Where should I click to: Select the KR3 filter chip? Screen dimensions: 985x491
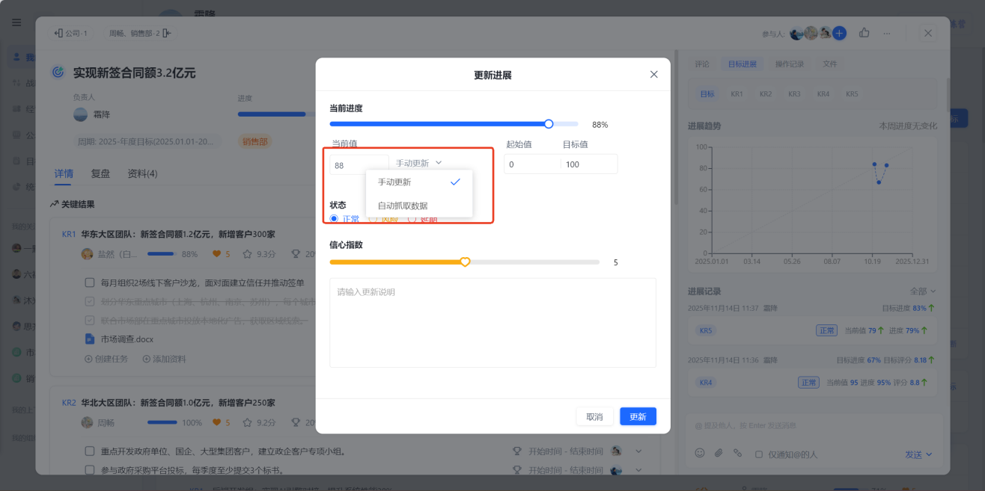pyautogui.click(x=794, y=94)
